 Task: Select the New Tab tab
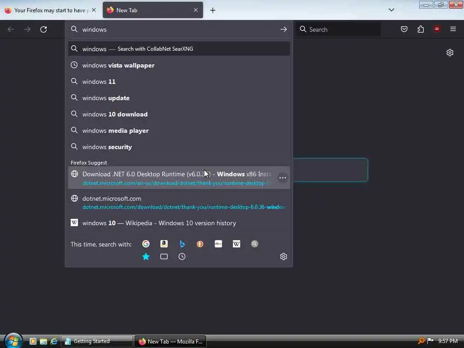[153, 10]
